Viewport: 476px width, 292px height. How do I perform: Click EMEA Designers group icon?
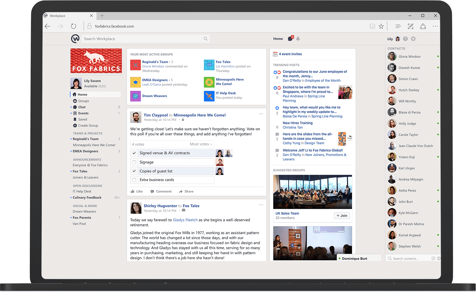click(135, 82)
